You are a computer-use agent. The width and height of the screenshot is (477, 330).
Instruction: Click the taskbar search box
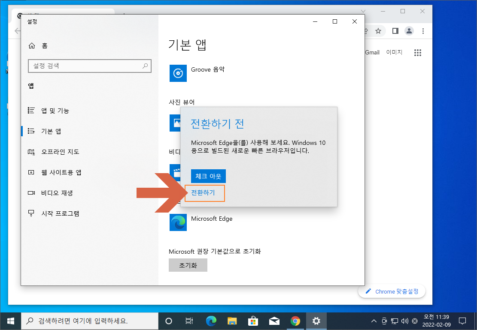coord(89,321)
